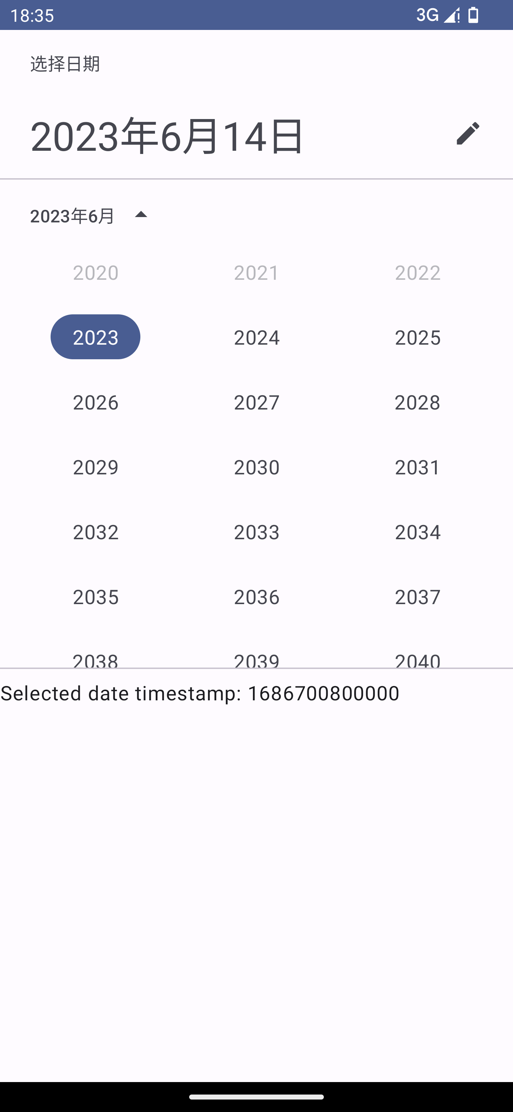Switch to text input with pencil icon

pos(468,133)
